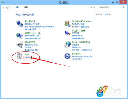
Task: Go up one level with up arrow
Action: click(14, 7)
